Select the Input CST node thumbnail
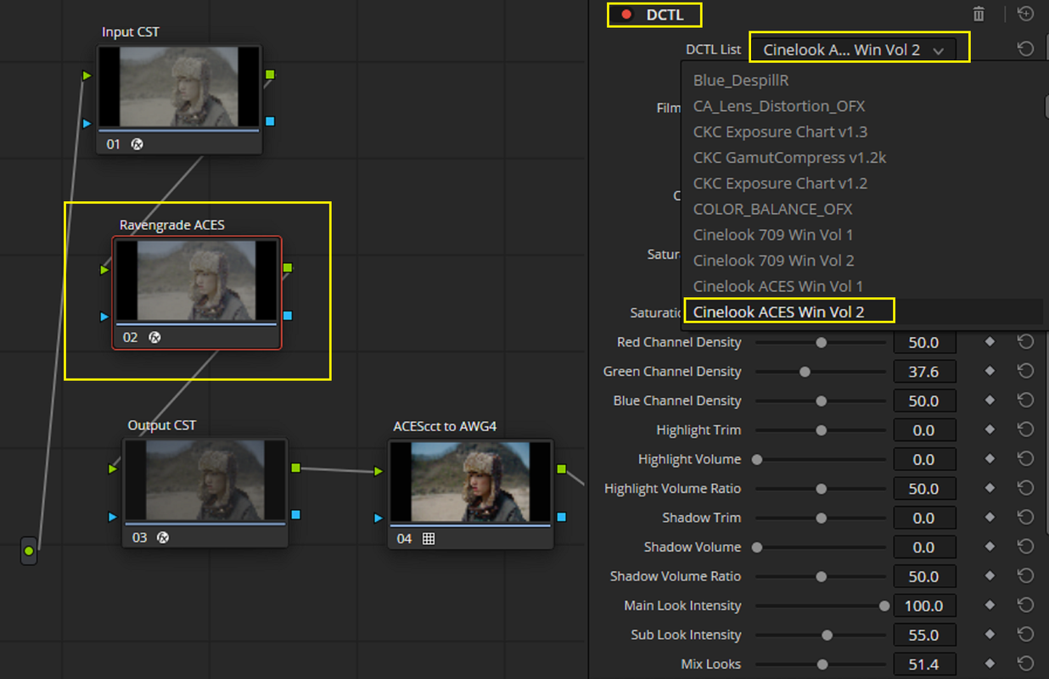1049x679 pixels. (179, 87)
